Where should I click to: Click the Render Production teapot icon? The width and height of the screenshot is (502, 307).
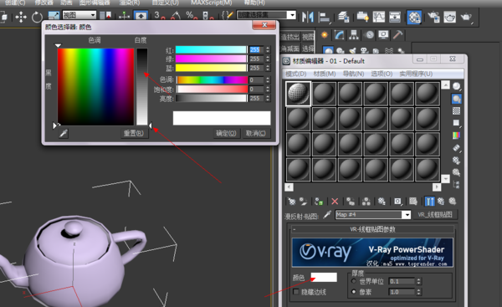466,17
